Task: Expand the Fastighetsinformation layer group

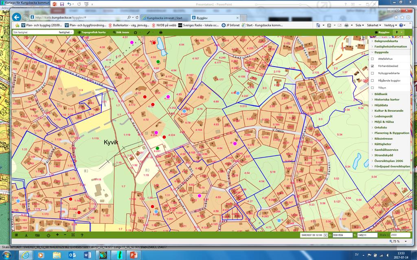Action: pos(390,46)
